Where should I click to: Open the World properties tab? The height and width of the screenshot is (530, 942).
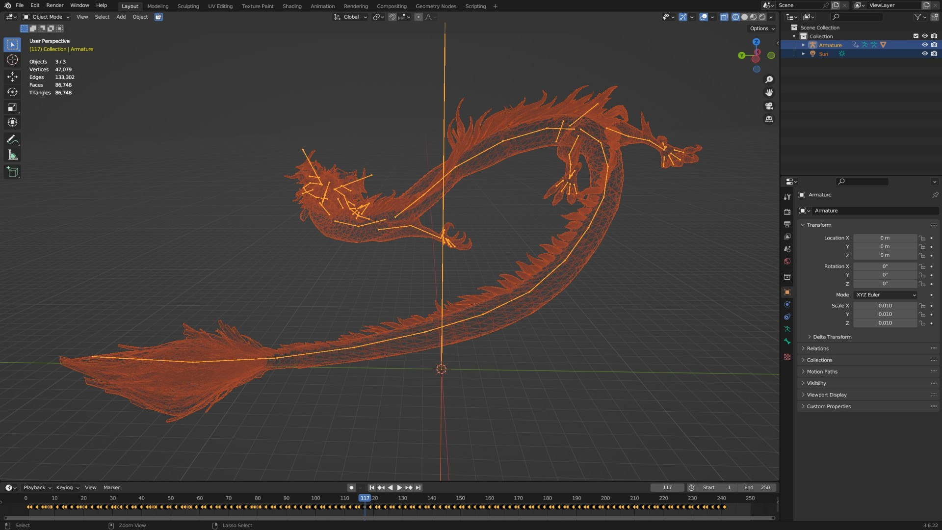click(787, 262)
